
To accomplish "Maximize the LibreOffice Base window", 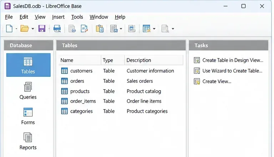I will click(x=243, y=6).
